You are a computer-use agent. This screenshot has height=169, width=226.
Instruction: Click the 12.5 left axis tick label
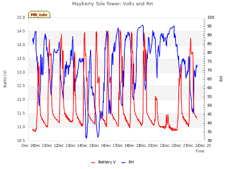(21, 86)
